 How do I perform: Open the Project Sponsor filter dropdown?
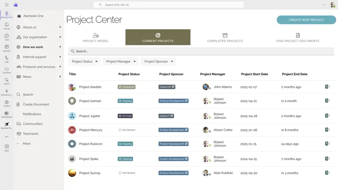click(x=158, y=61)
